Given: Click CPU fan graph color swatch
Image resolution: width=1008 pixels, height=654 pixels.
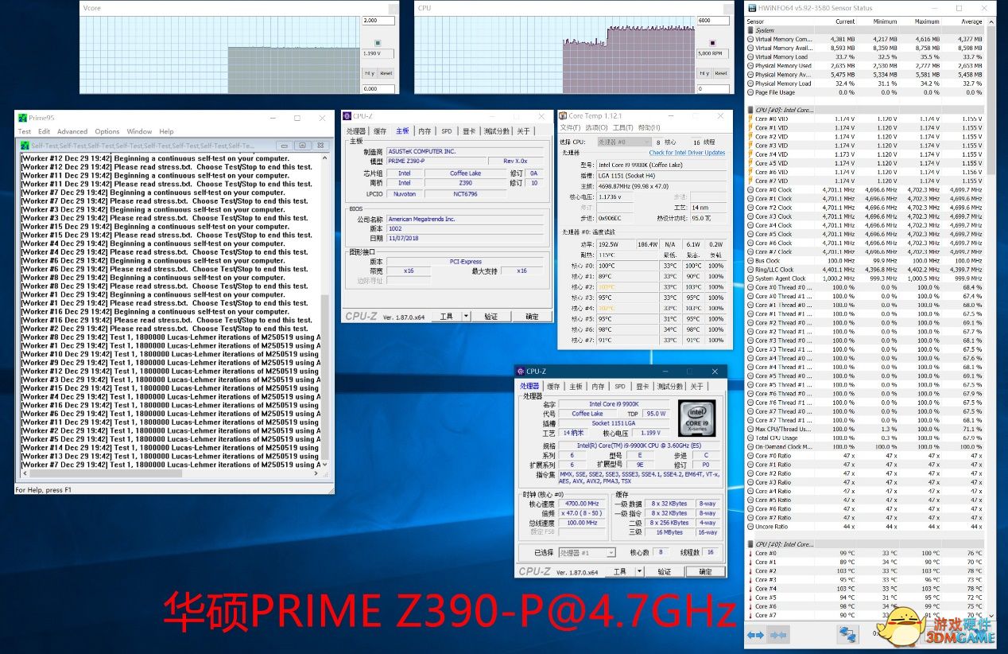Looking at the screenshot, I should click(712, 43).
